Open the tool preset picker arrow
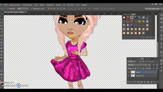 [5, 9]
